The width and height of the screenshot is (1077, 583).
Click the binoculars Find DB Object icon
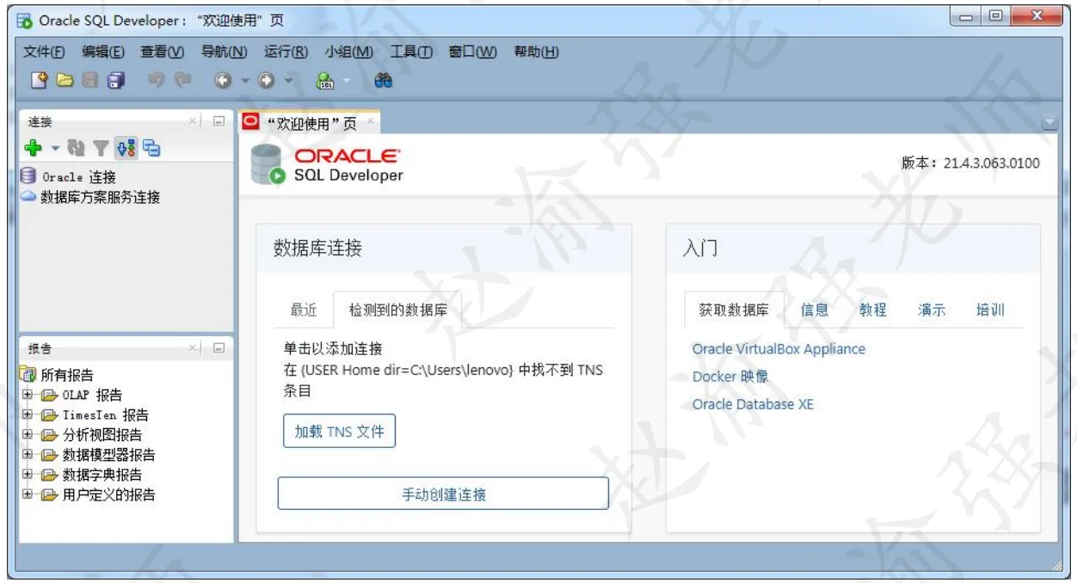[x=384, y=80]
